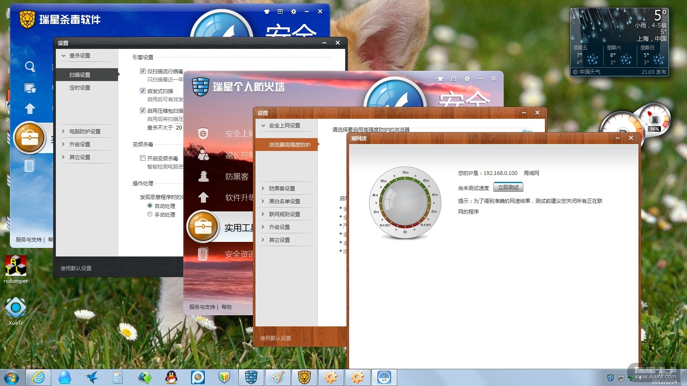The height and width of the screenshot is (386, 687).
Task: Click the speed test gauge dial
Action: 404,202
